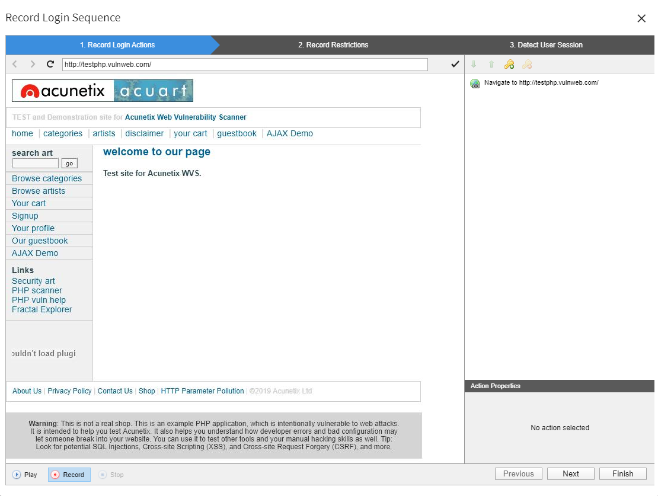
Task: Click the Action Properties panel header
Action: [560, 386]
